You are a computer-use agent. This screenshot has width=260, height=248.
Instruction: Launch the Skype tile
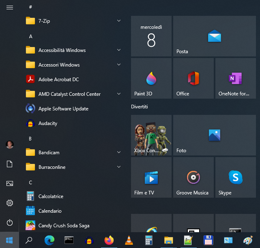(x=235, y=177)
